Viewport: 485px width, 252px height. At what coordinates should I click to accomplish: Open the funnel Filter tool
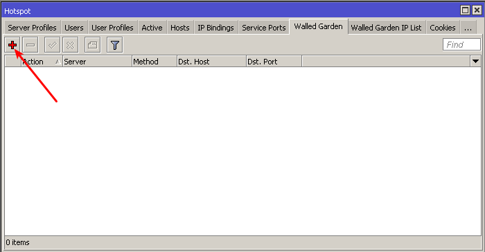115,45
